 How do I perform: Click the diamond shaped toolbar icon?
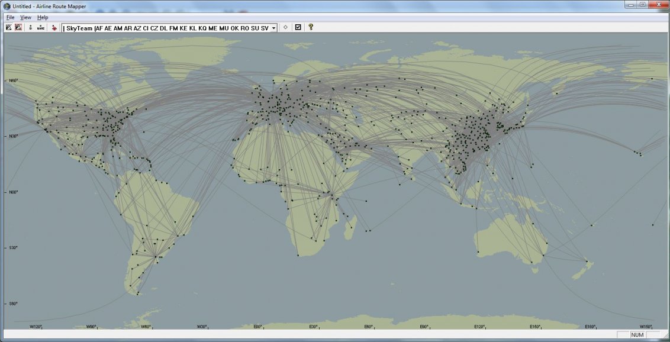[x=285, y=27]
